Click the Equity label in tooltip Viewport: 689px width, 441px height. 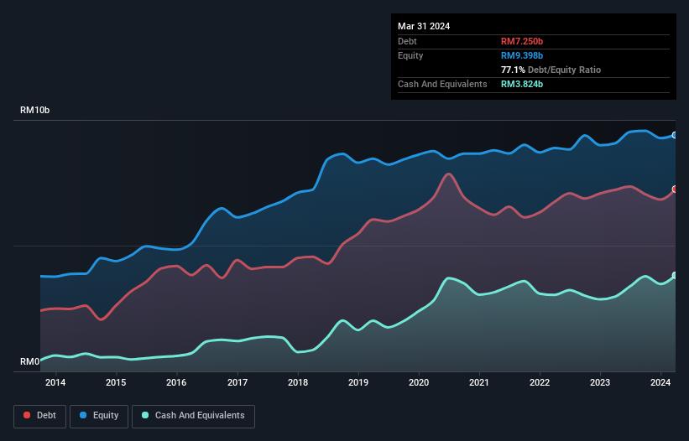tap(410, 55)
